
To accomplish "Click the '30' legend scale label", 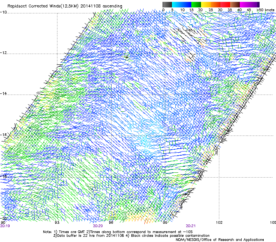I will coord(220,10).
